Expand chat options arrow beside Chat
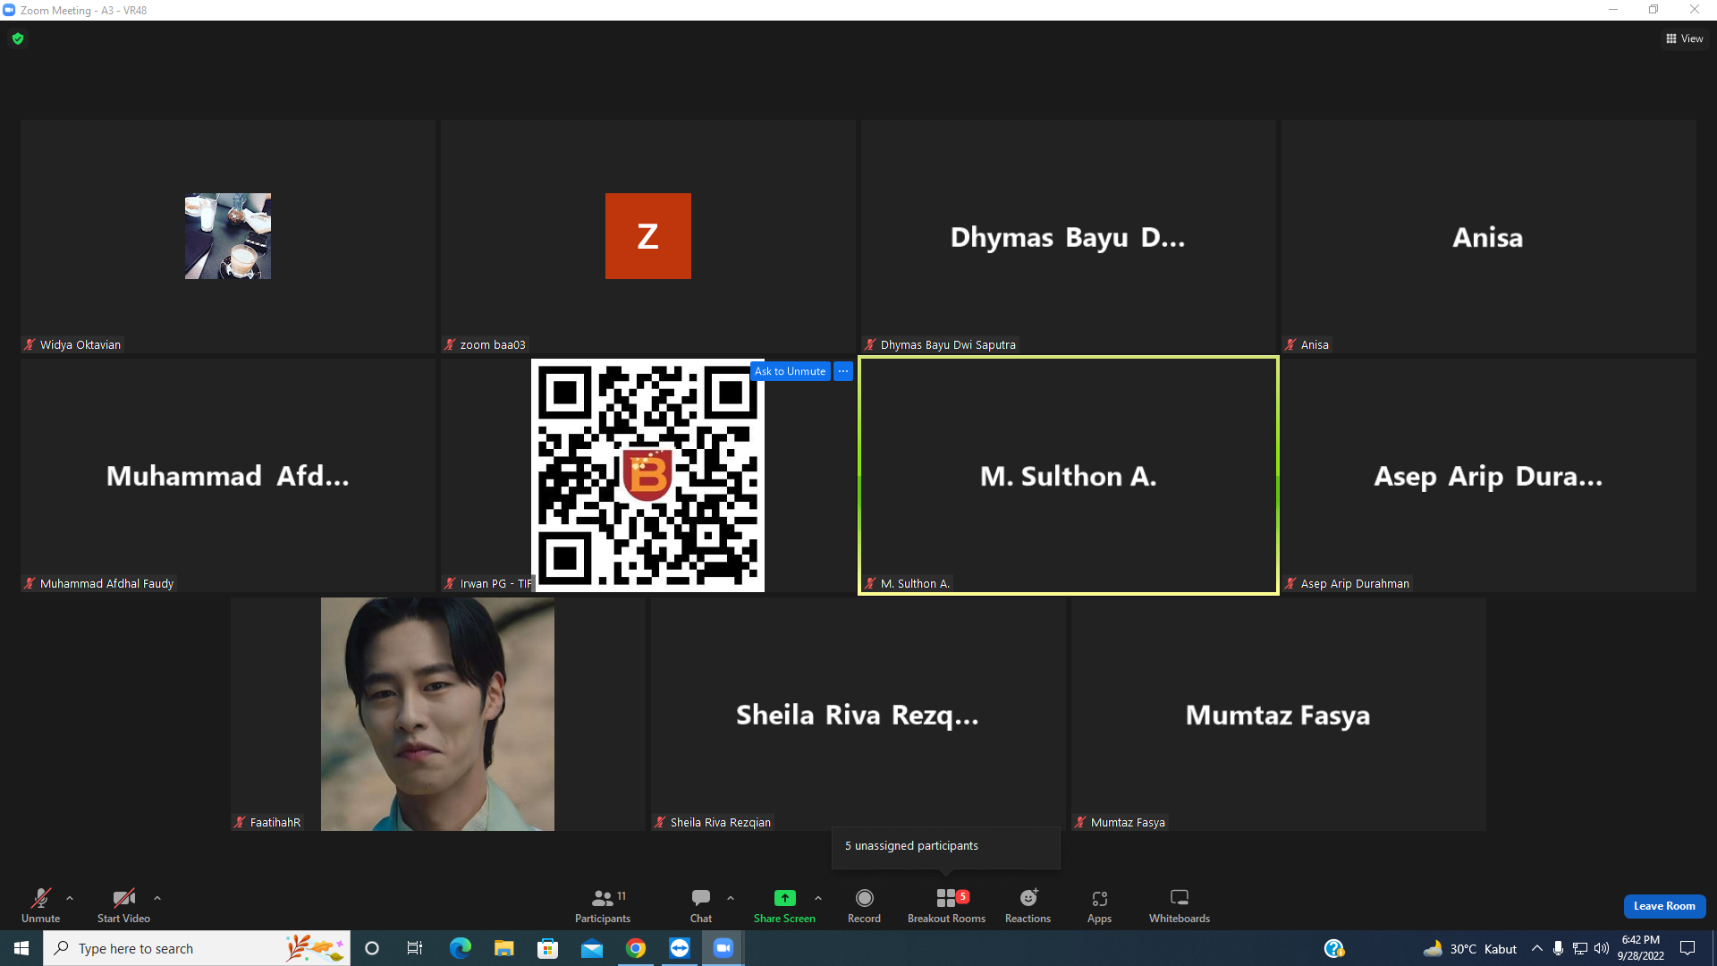 tap(731, 898)
